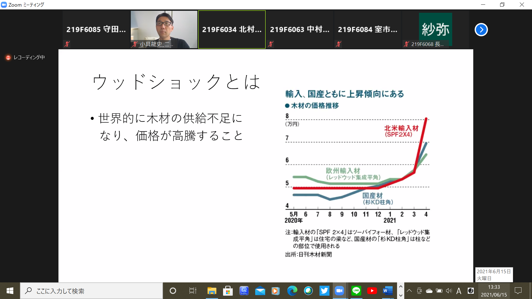This screenshot has height=299, width=532.
Task: Open Microsoft Word from taskbar
Action: click(388, 291)
